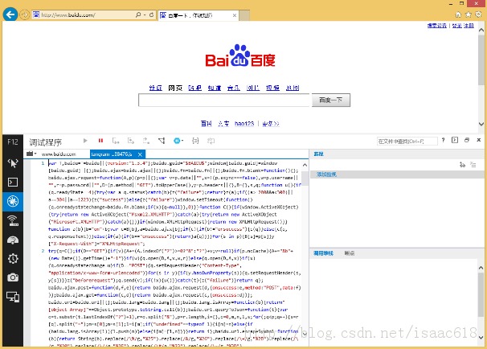This screenshot has height=349, width=487.
Task: Open the hao123 link
Action: click(x=244, y=124)
